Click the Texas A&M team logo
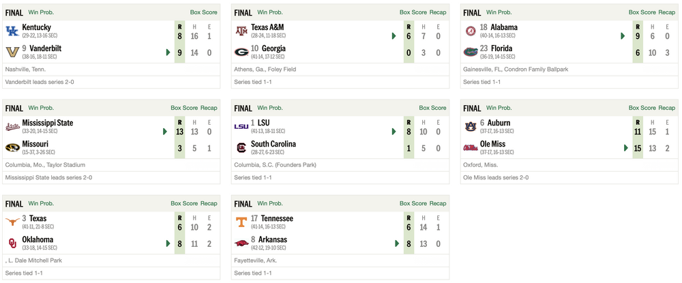Screen dimensions: 682x283 pyautogui.click(x=241, y=31)
